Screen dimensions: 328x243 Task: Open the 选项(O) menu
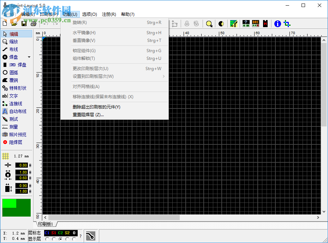(x=90, y=14)
